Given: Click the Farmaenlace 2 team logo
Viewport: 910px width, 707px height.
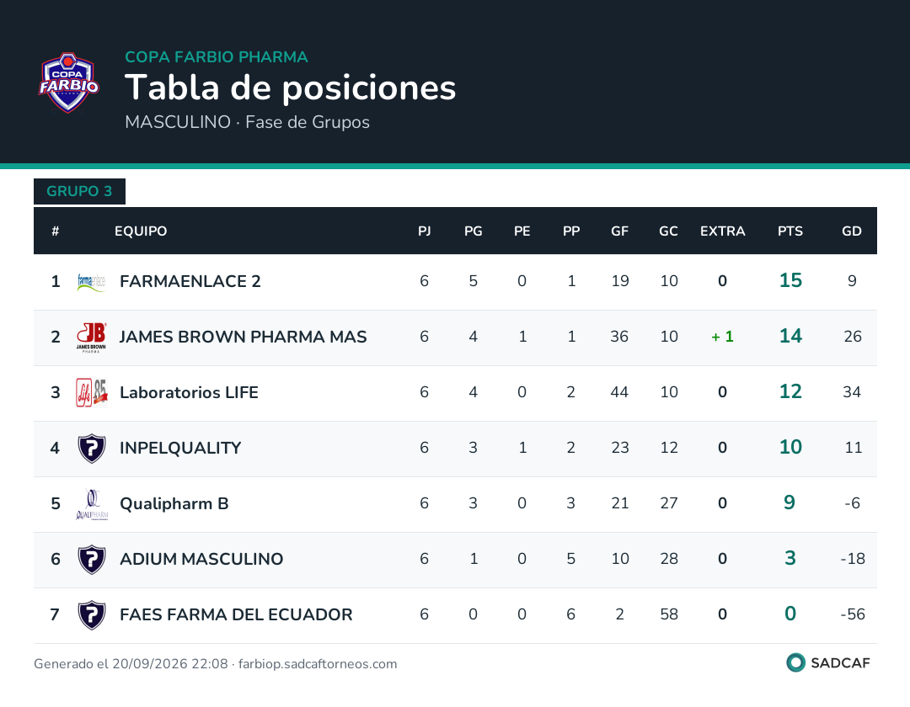Looking at the screenshot, I should (x=92, y=282).
